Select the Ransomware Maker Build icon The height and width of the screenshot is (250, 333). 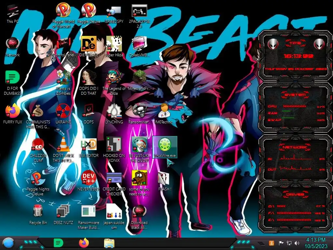[x=88, y=217]
